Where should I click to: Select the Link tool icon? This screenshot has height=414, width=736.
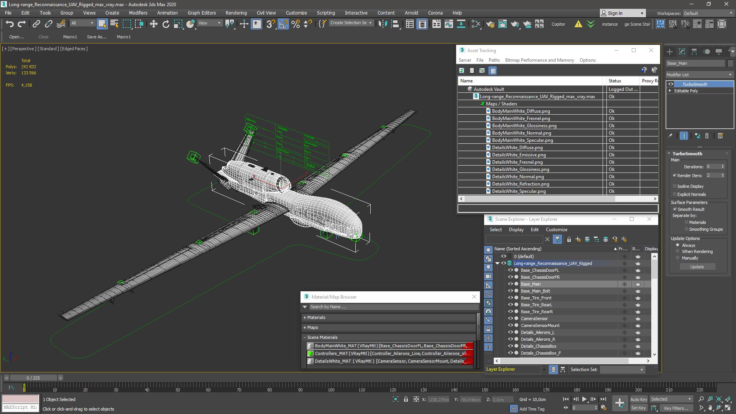point(36,24)
